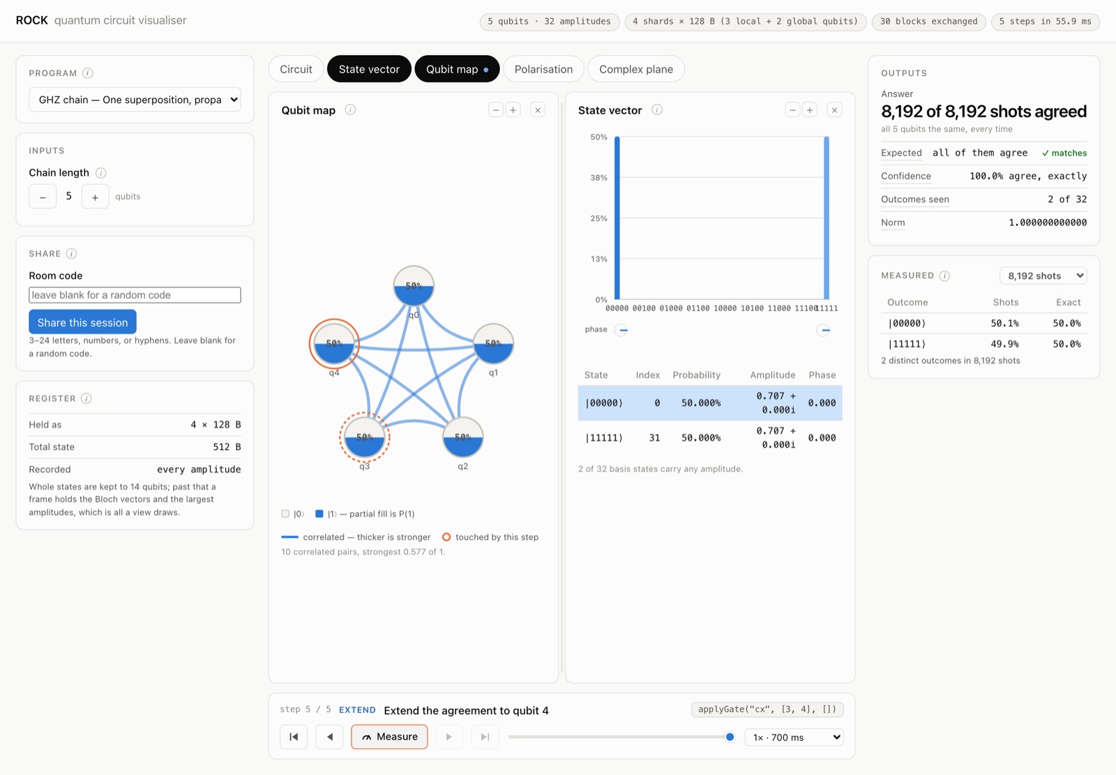Click the Measure button
This screenshot has height=775, width=1116.
tap(389, 737)
